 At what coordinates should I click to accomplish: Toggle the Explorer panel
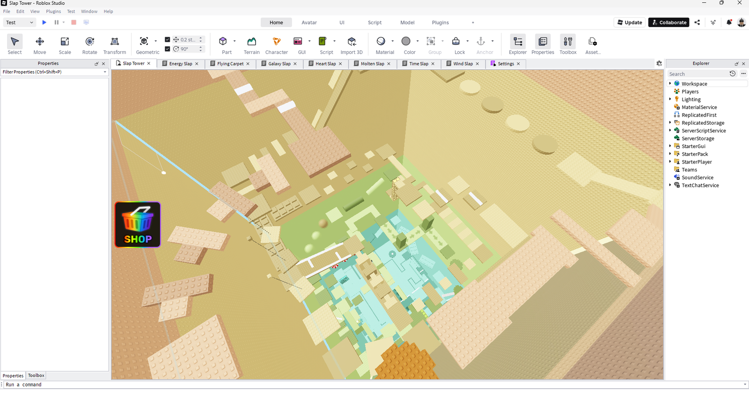pyautogui.click(x=518, y=45)
